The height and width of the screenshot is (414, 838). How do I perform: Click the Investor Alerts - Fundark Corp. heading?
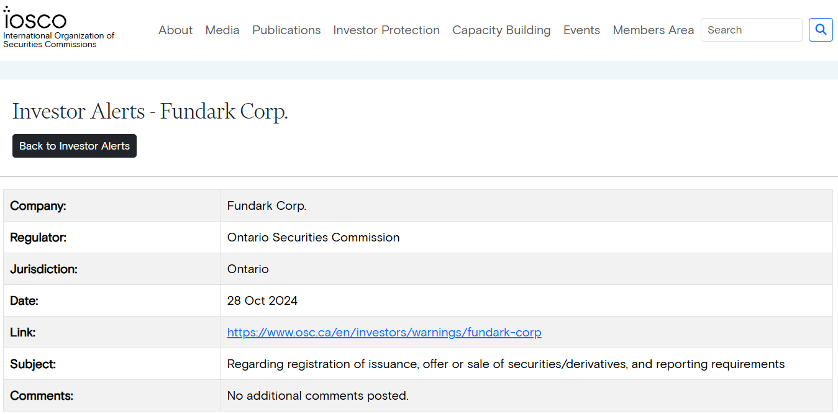150,112
